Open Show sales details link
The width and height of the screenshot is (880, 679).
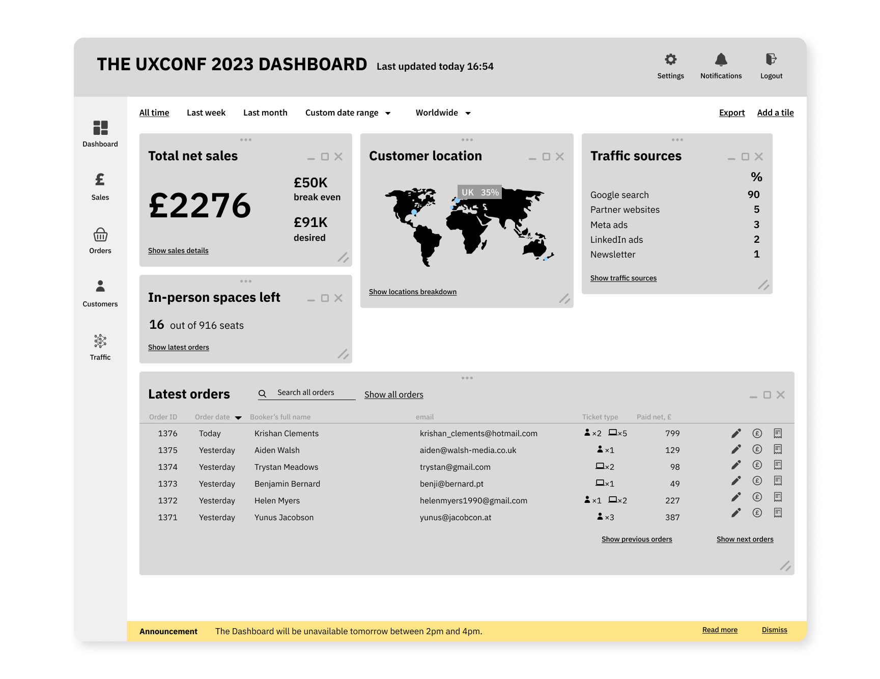coord(178,251)
